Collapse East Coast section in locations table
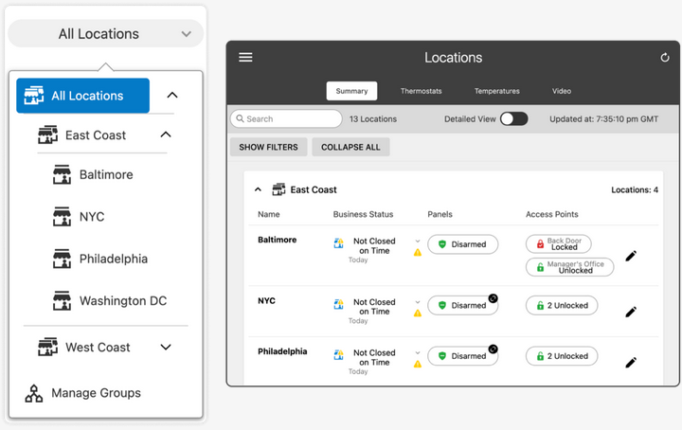This screenshot has width=682, height=430. pyautogui.click(x=259, y=189)
